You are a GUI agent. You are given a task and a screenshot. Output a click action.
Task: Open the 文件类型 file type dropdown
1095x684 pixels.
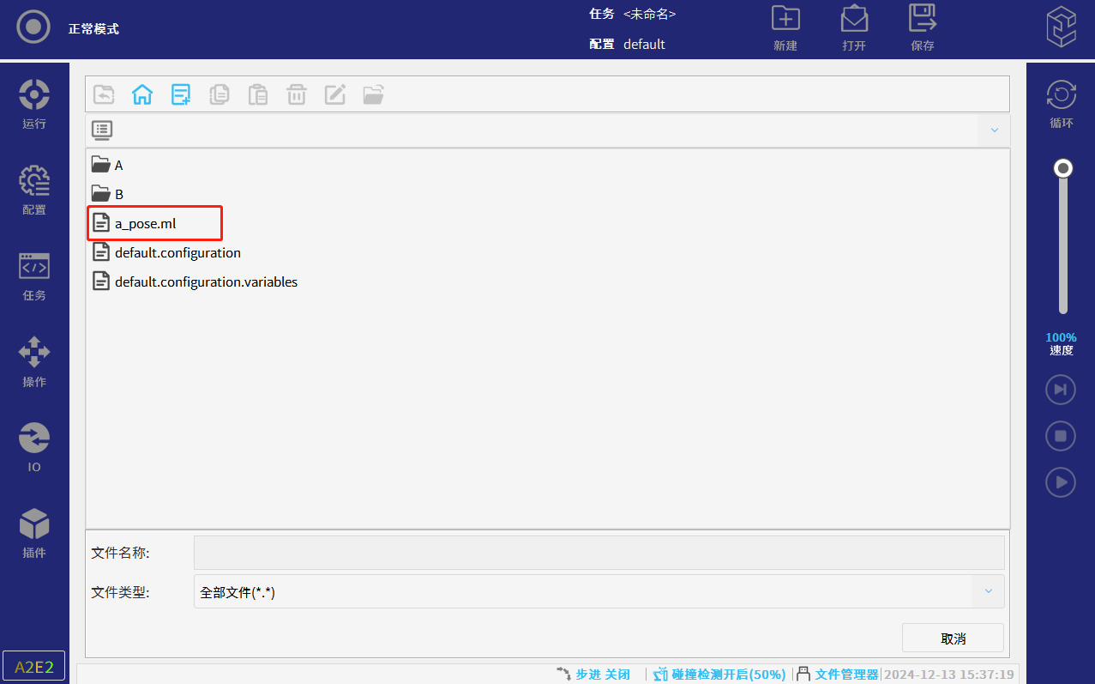tap(988, 591)
